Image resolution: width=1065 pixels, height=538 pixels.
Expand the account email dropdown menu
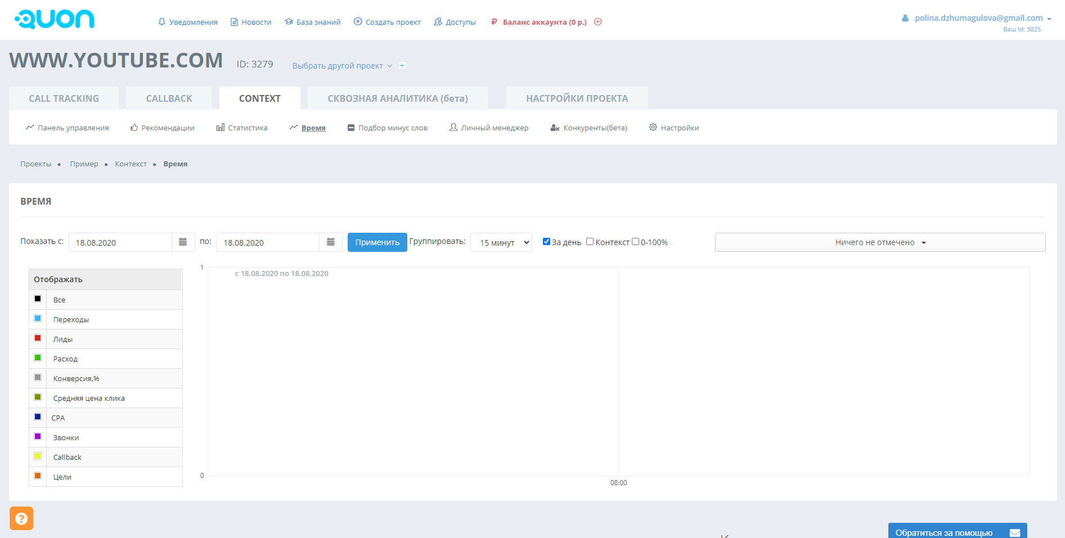point(982,18)
